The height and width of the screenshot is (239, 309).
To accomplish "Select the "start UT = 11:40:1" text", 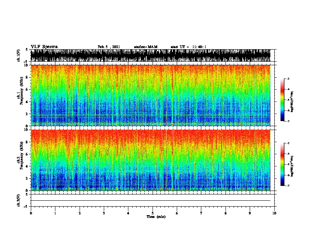I will tap(188, 47).
